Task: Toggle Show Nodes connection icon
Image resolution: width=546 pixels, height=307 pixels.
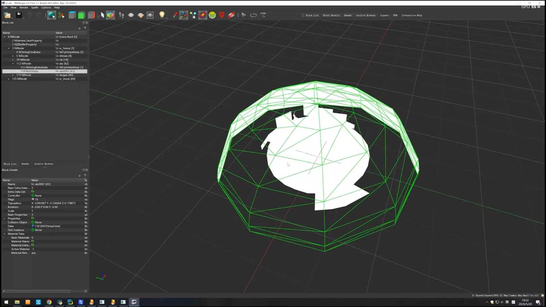Action: tap(193, 15)
